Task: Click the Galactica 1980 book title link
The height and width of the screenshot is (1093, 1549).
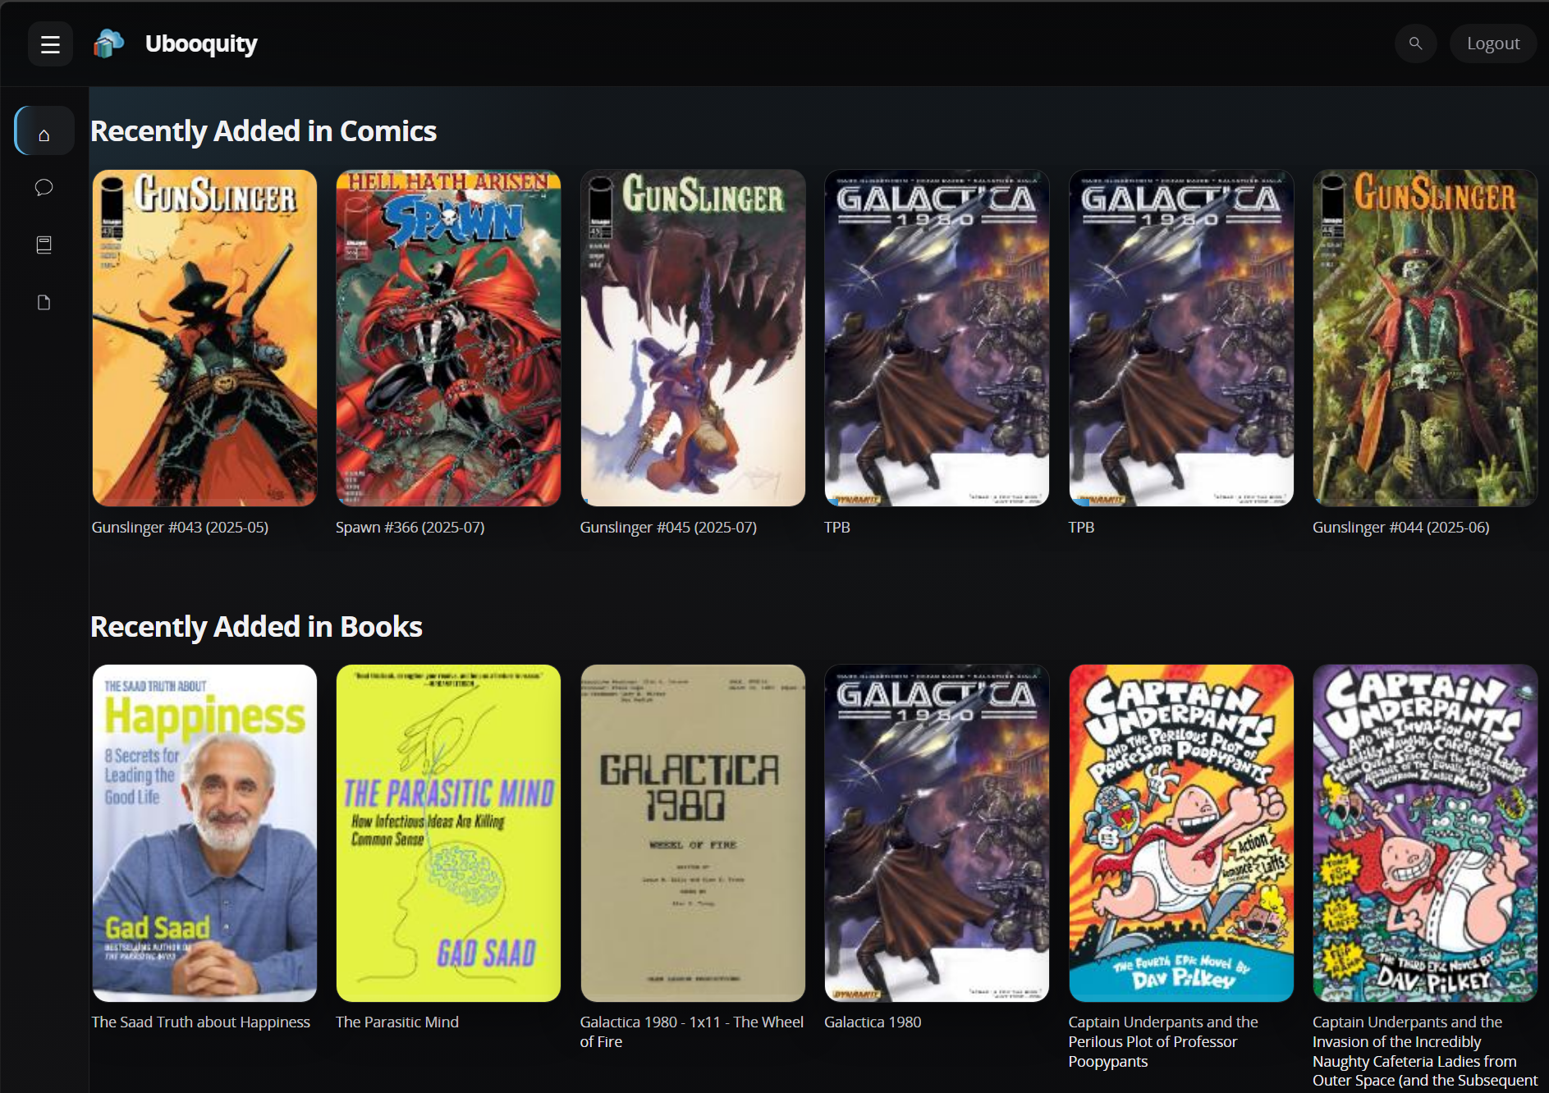Action: (x=873, y=1022)
